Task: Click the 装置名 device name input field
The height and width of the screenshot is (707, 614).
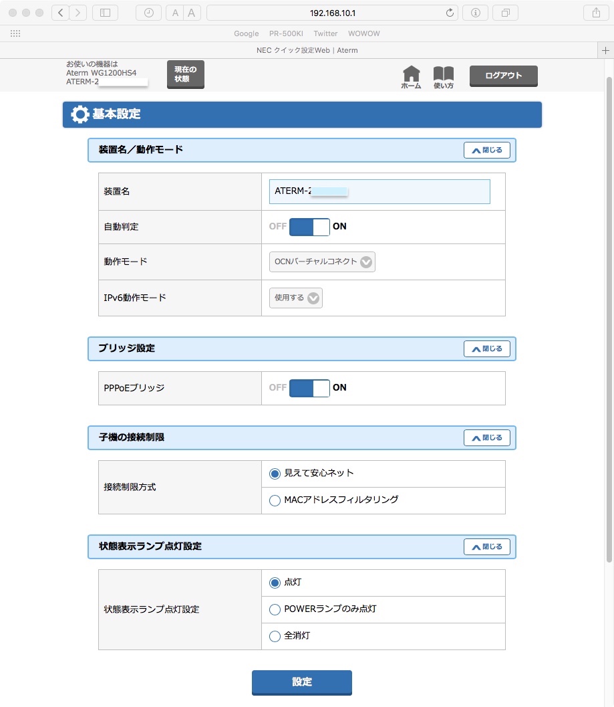Action: 379,191
